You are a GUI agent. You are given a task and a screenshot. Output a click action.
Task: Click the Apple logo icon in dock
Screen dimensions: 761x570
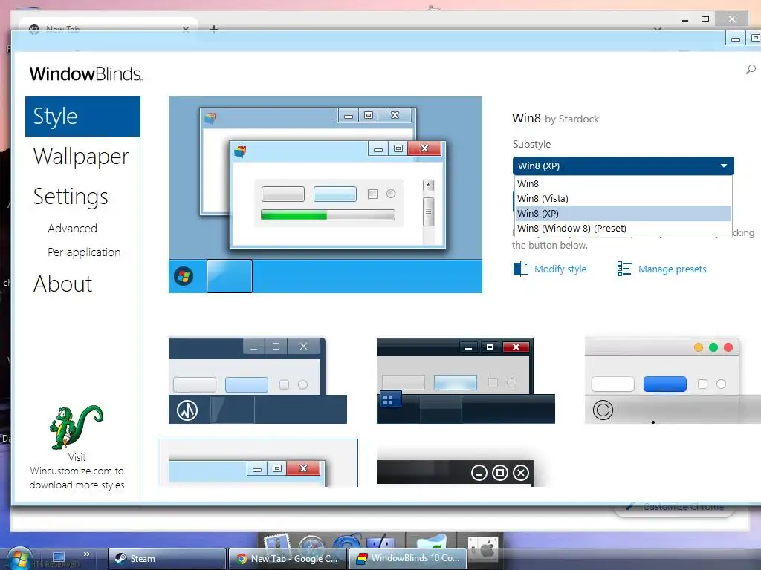pyautogui.click(x=483, y=548)
